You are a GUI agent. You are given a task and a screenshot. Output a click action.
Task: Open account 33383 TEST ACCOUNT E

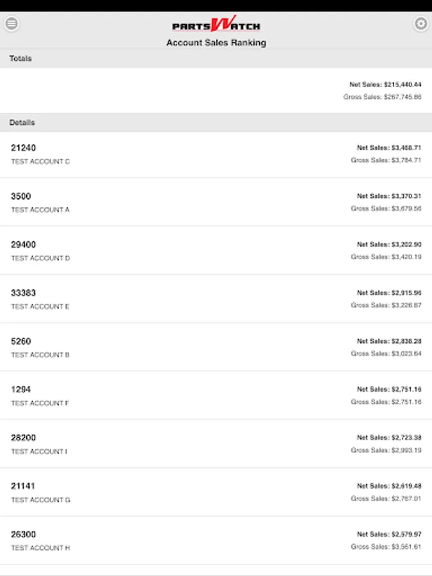(x=216, y=299)
